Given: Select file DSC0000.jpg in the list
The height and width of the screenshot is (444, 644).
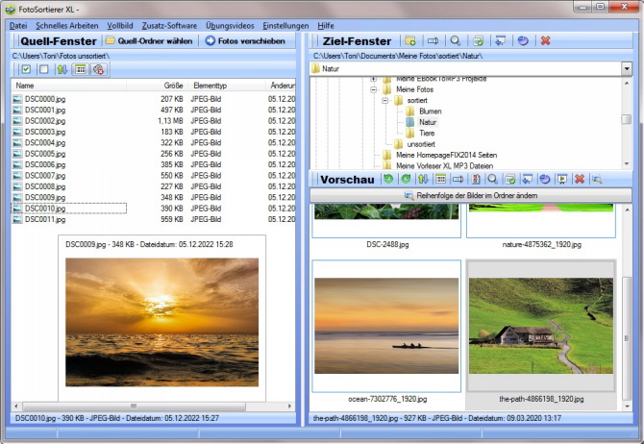Looking at the screenshot, I should [45, 99].
